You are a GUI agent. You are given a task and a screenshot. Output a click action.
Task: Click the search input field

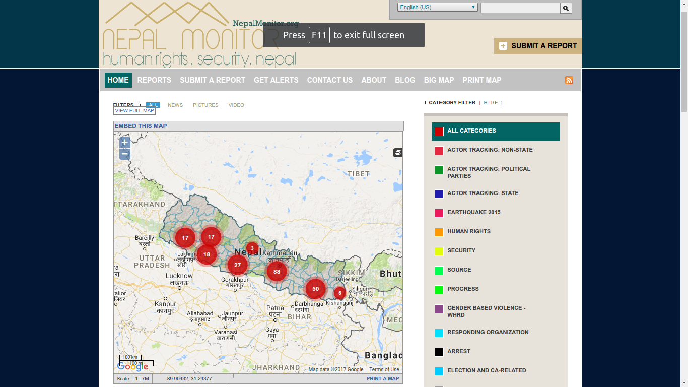pos(520,8)
